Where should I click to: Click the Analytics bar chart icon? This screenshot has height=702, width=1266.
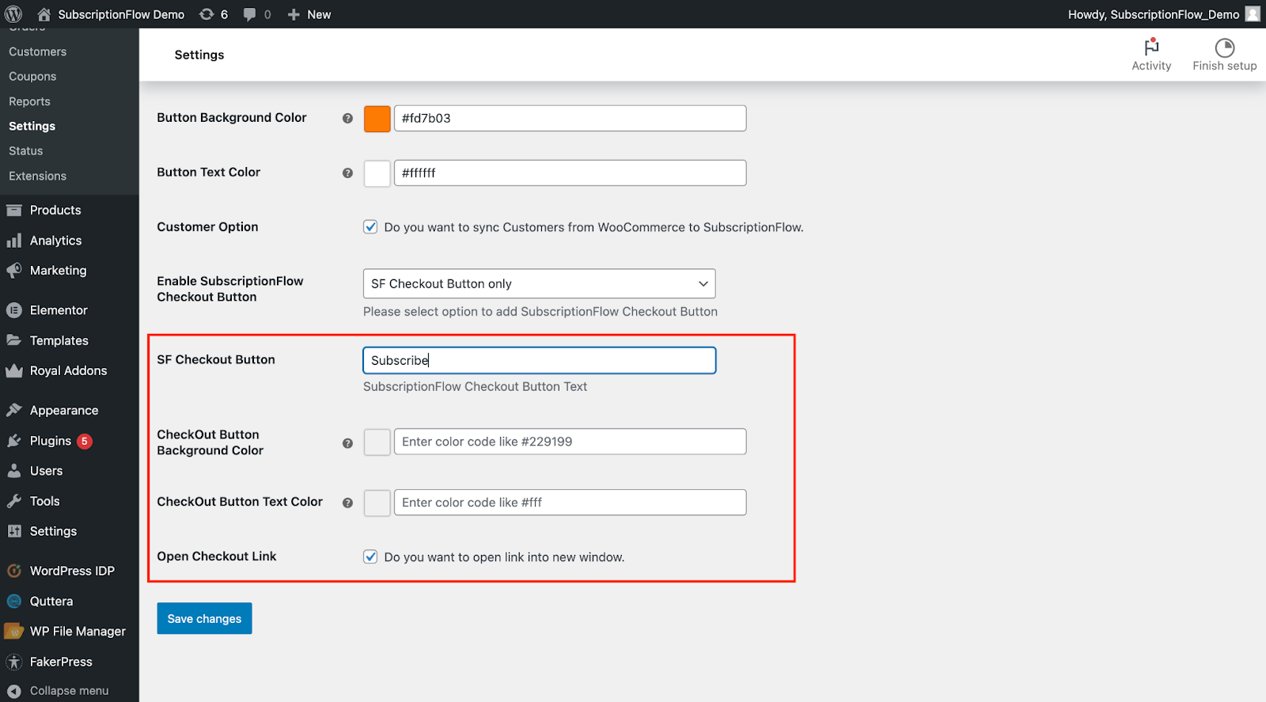(x=14, y=240)
